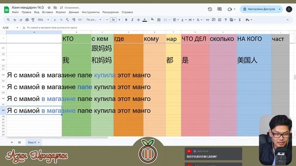Image resolution: width=296 pixels, height=166 pixels.
Task: Toggle bold formatting
Action: pyautogui.click(x=126, y=20)
